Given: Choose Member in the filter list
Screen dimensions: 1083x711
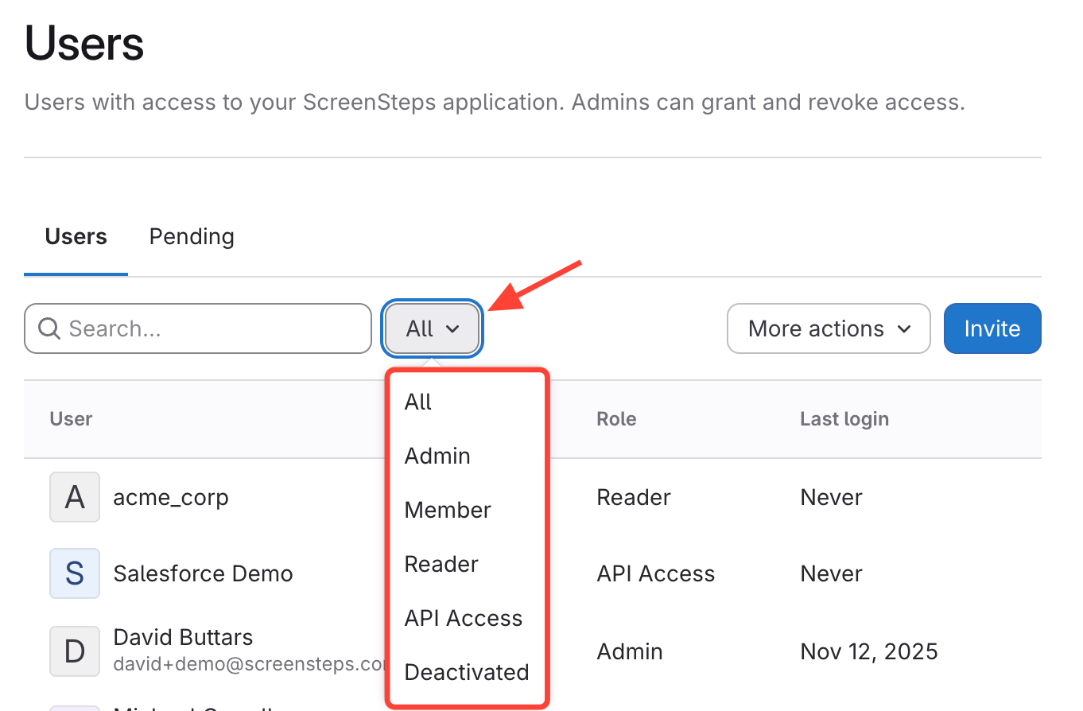Looking at the screenshot, I should 448,510.
